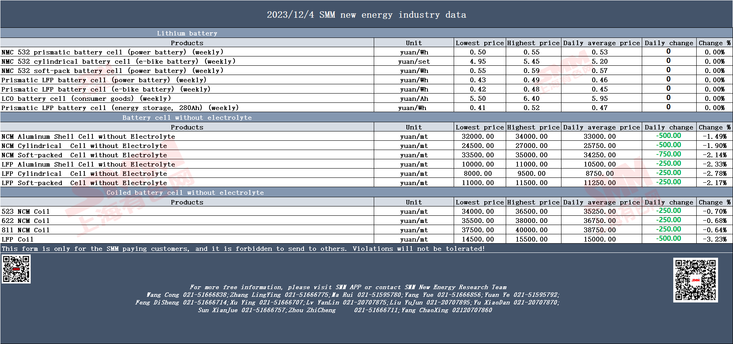This screenshot has width=733, height=344.
Task: Select NCM Soft-packed Cell without Electrolyte
Action: click(84, 155)
